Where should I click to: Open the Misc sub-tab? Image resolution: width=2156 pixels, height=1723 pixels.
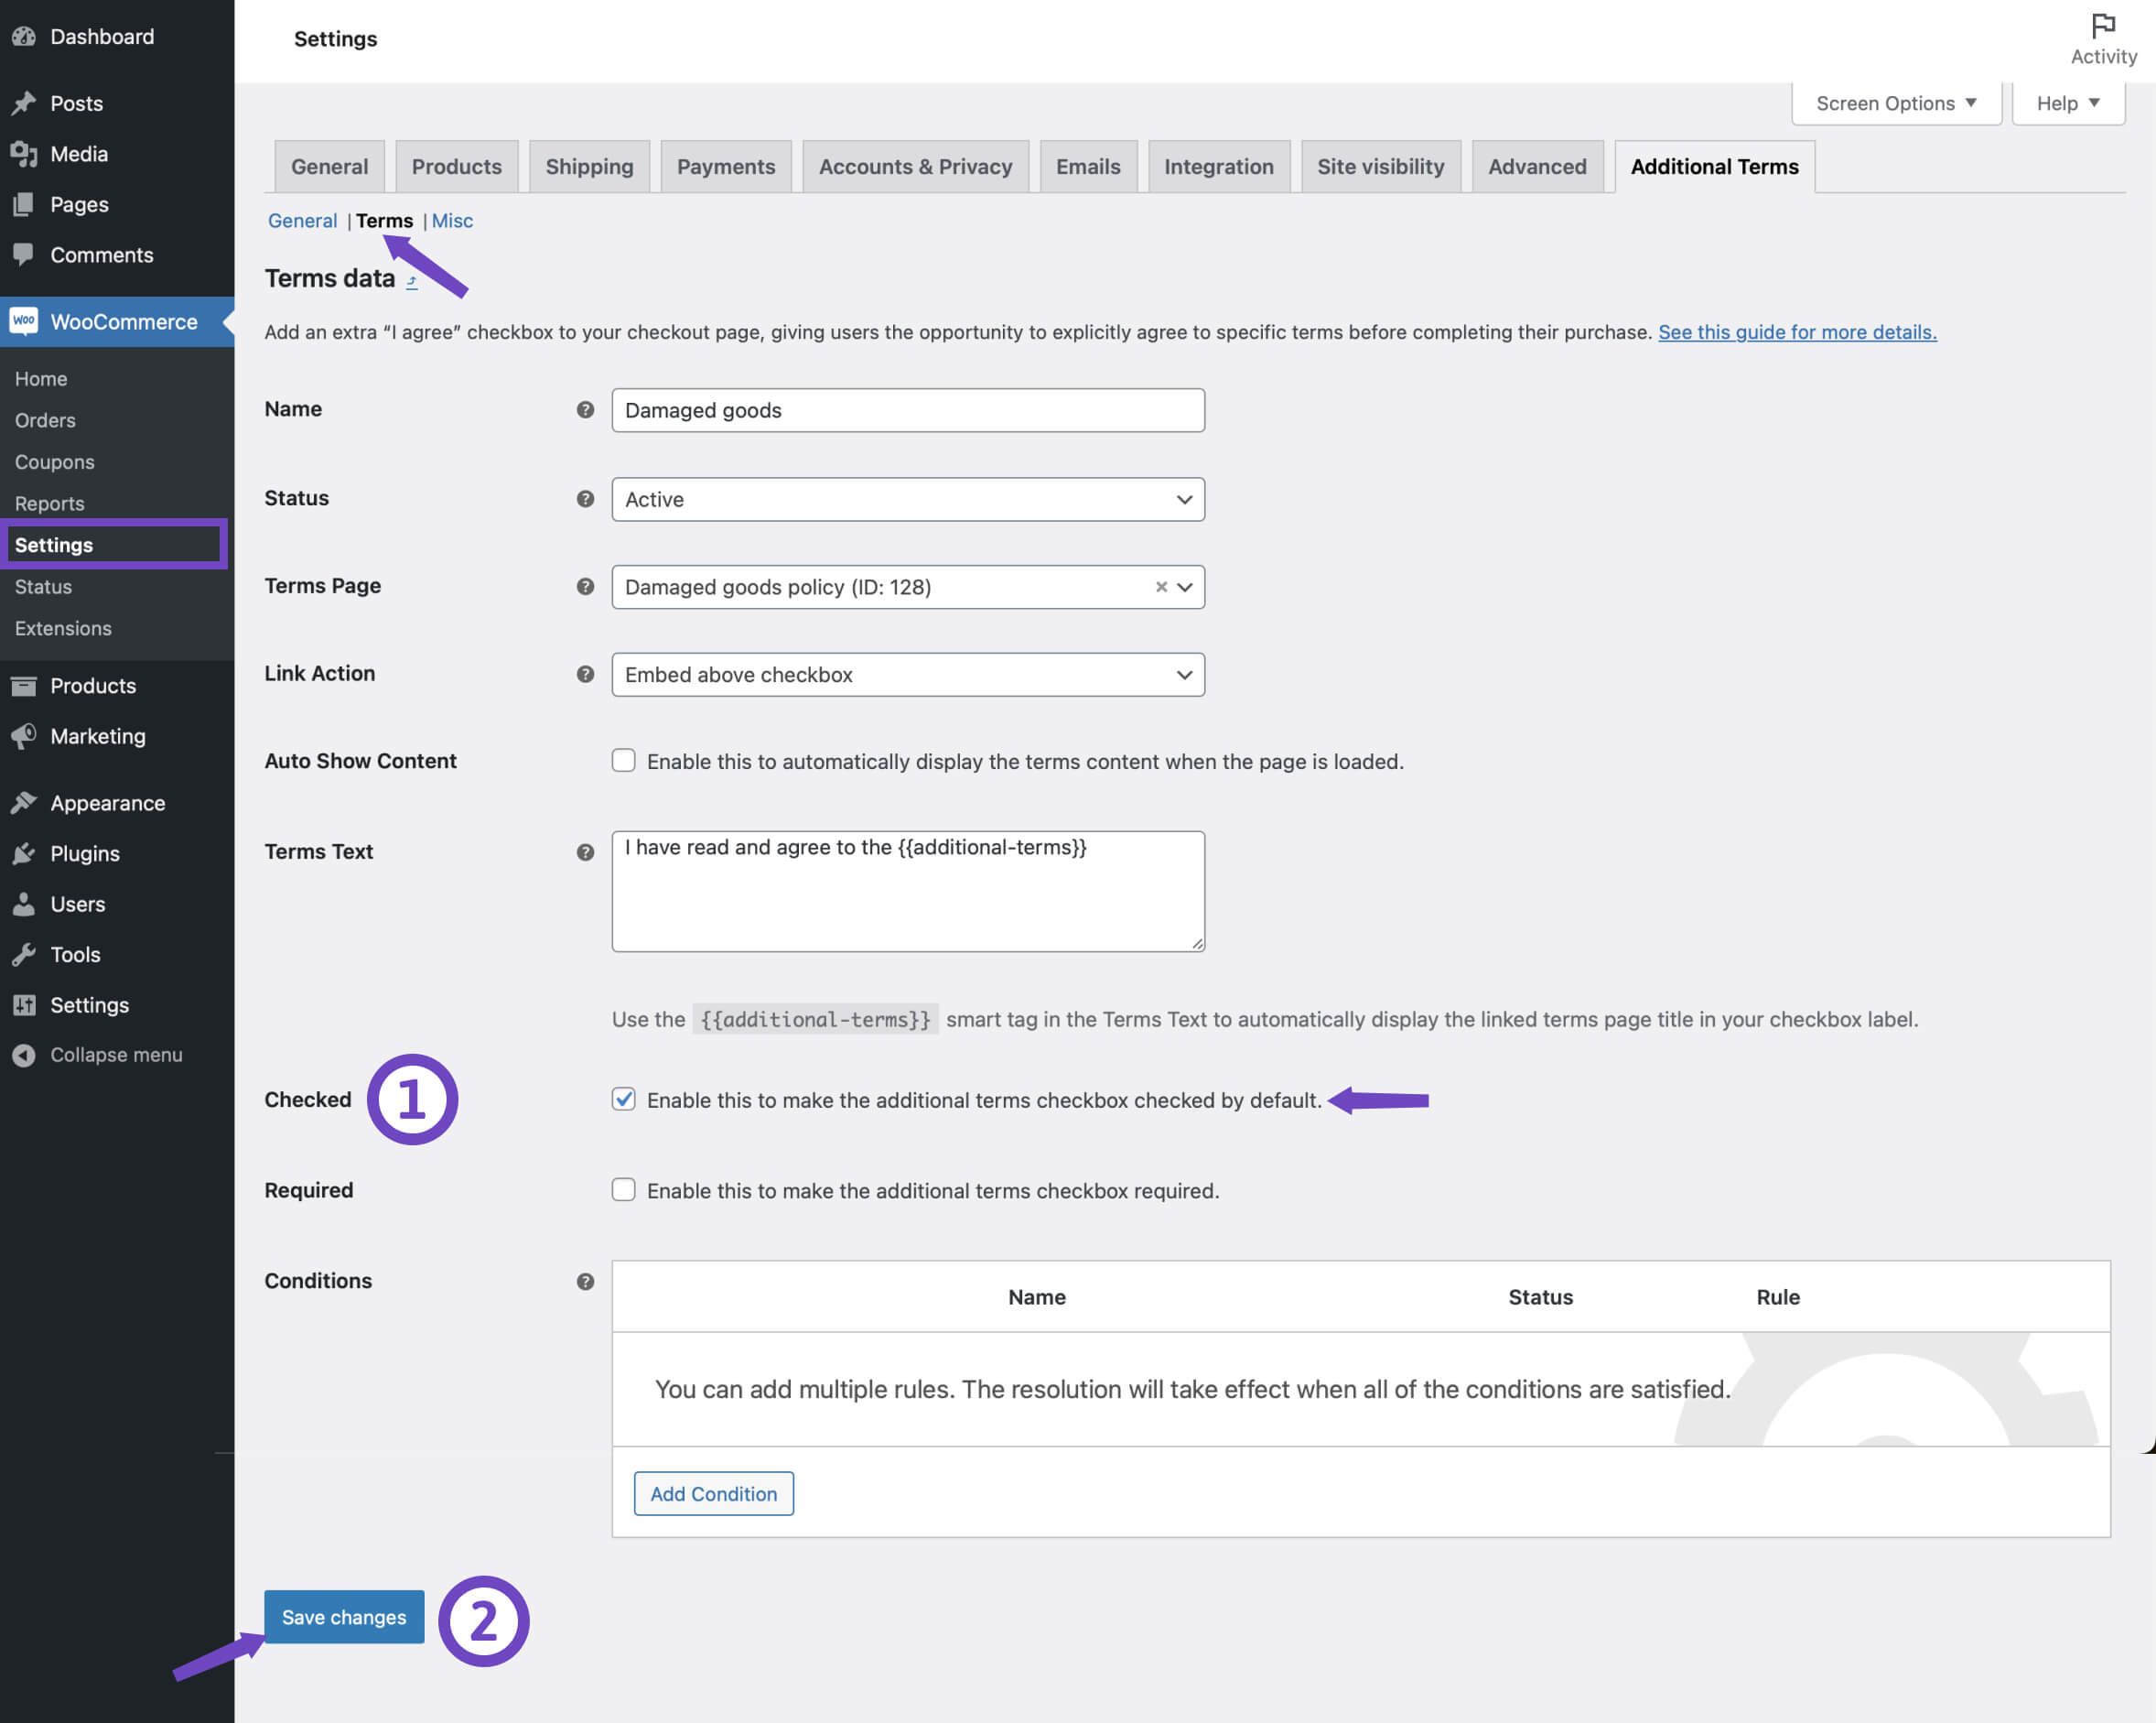pos(452,220)
